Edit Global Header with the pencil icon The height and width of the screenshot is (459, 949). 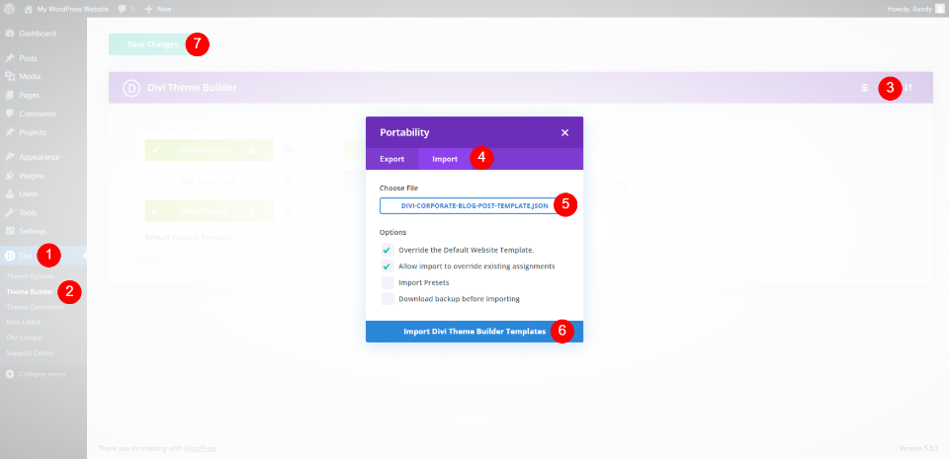tap(155, 150)
